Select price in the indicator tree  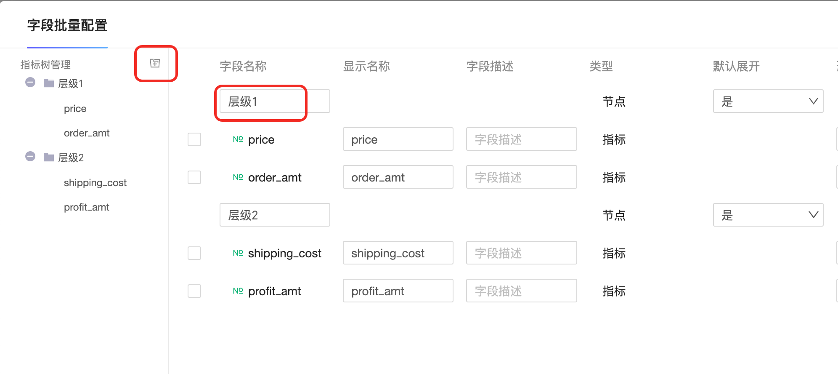click(x=75, y=109)
